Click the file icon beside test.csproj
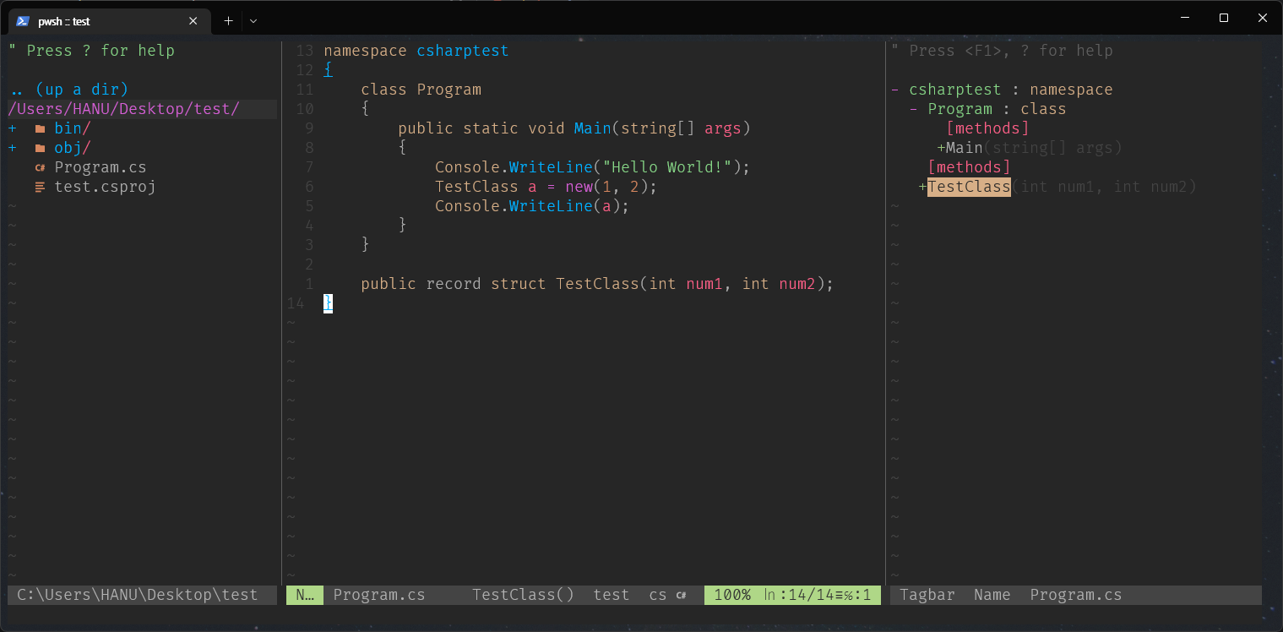 click(40, 187)
